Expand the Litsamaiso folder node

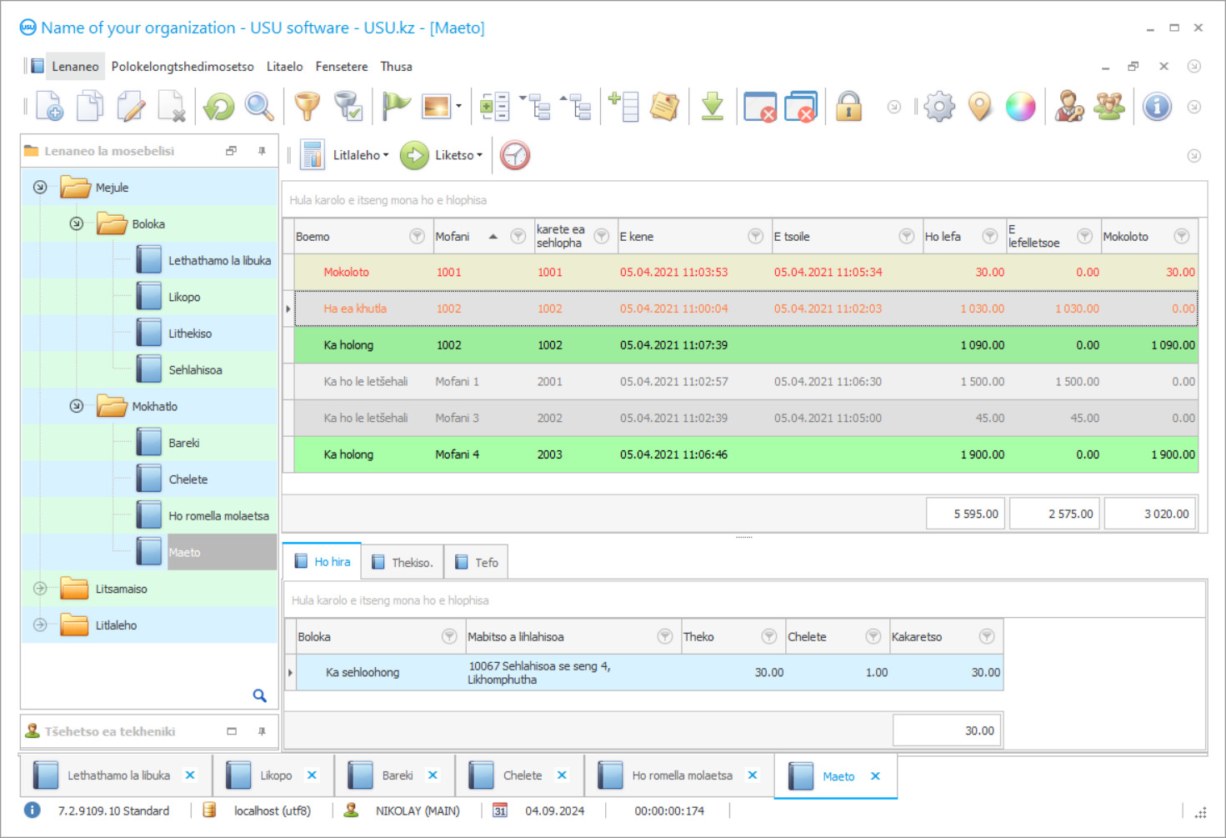pyautogui.click(x=40, y=589)
